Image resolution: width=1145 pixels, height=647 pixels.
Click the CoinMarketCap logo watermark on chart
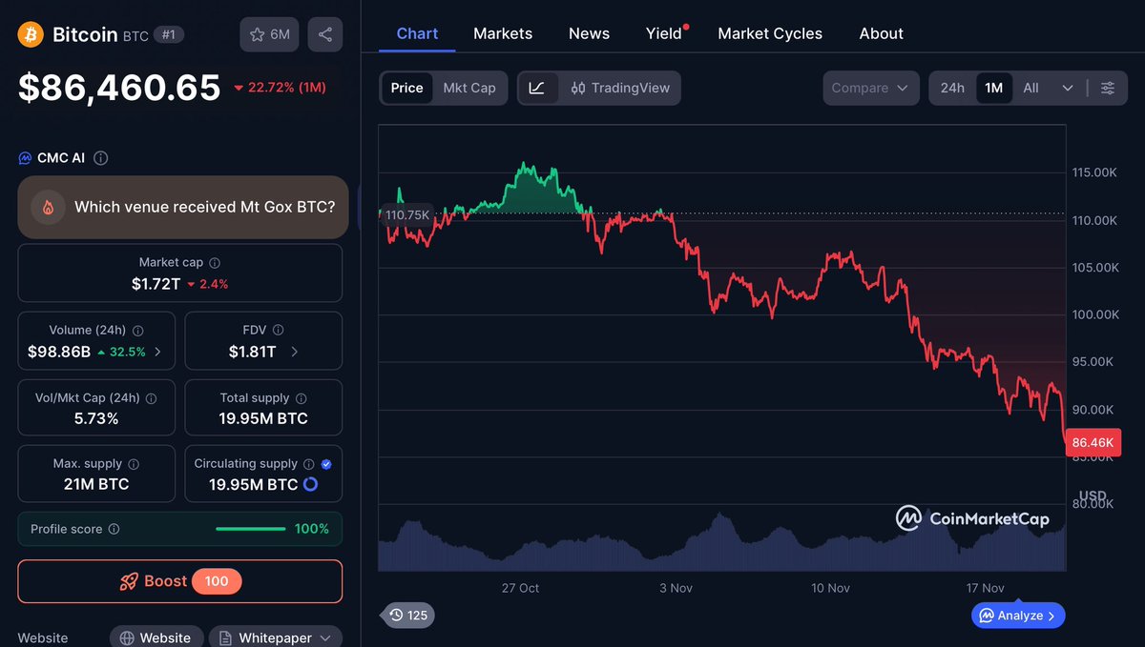coord(973,518)
